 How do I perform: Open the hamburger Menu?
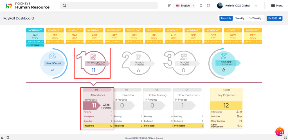277,6
